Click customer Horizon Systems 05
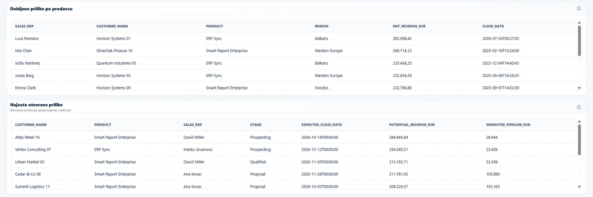 click(113, 76)
